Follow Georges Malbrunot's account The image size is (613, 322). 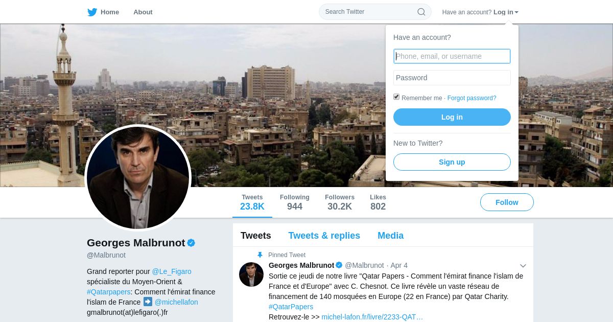tap(507, 202)
